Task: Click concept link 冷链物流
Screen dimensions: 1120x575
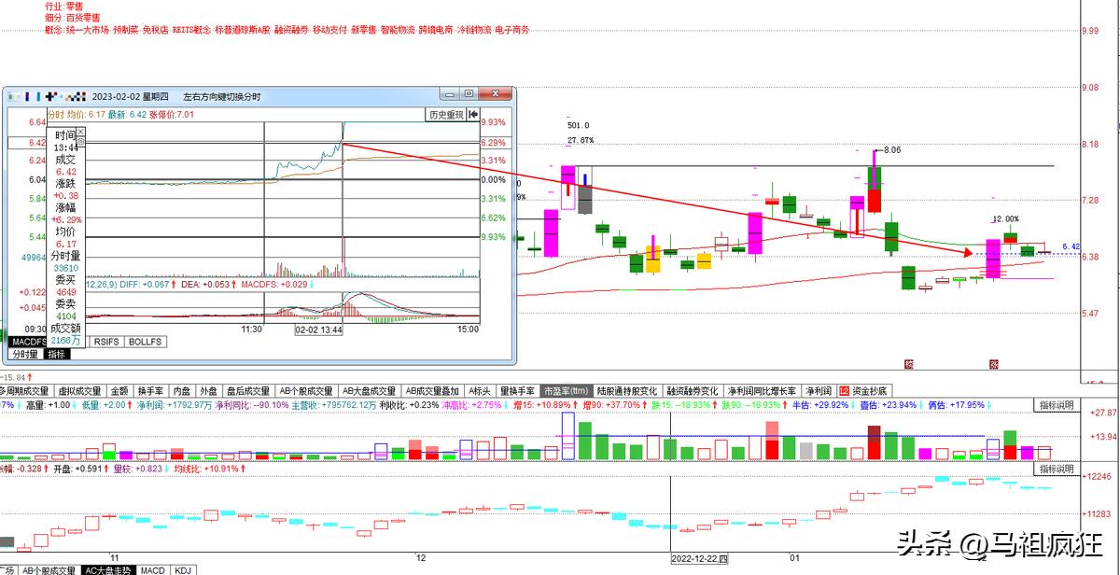Action: [x=474, y=30]
